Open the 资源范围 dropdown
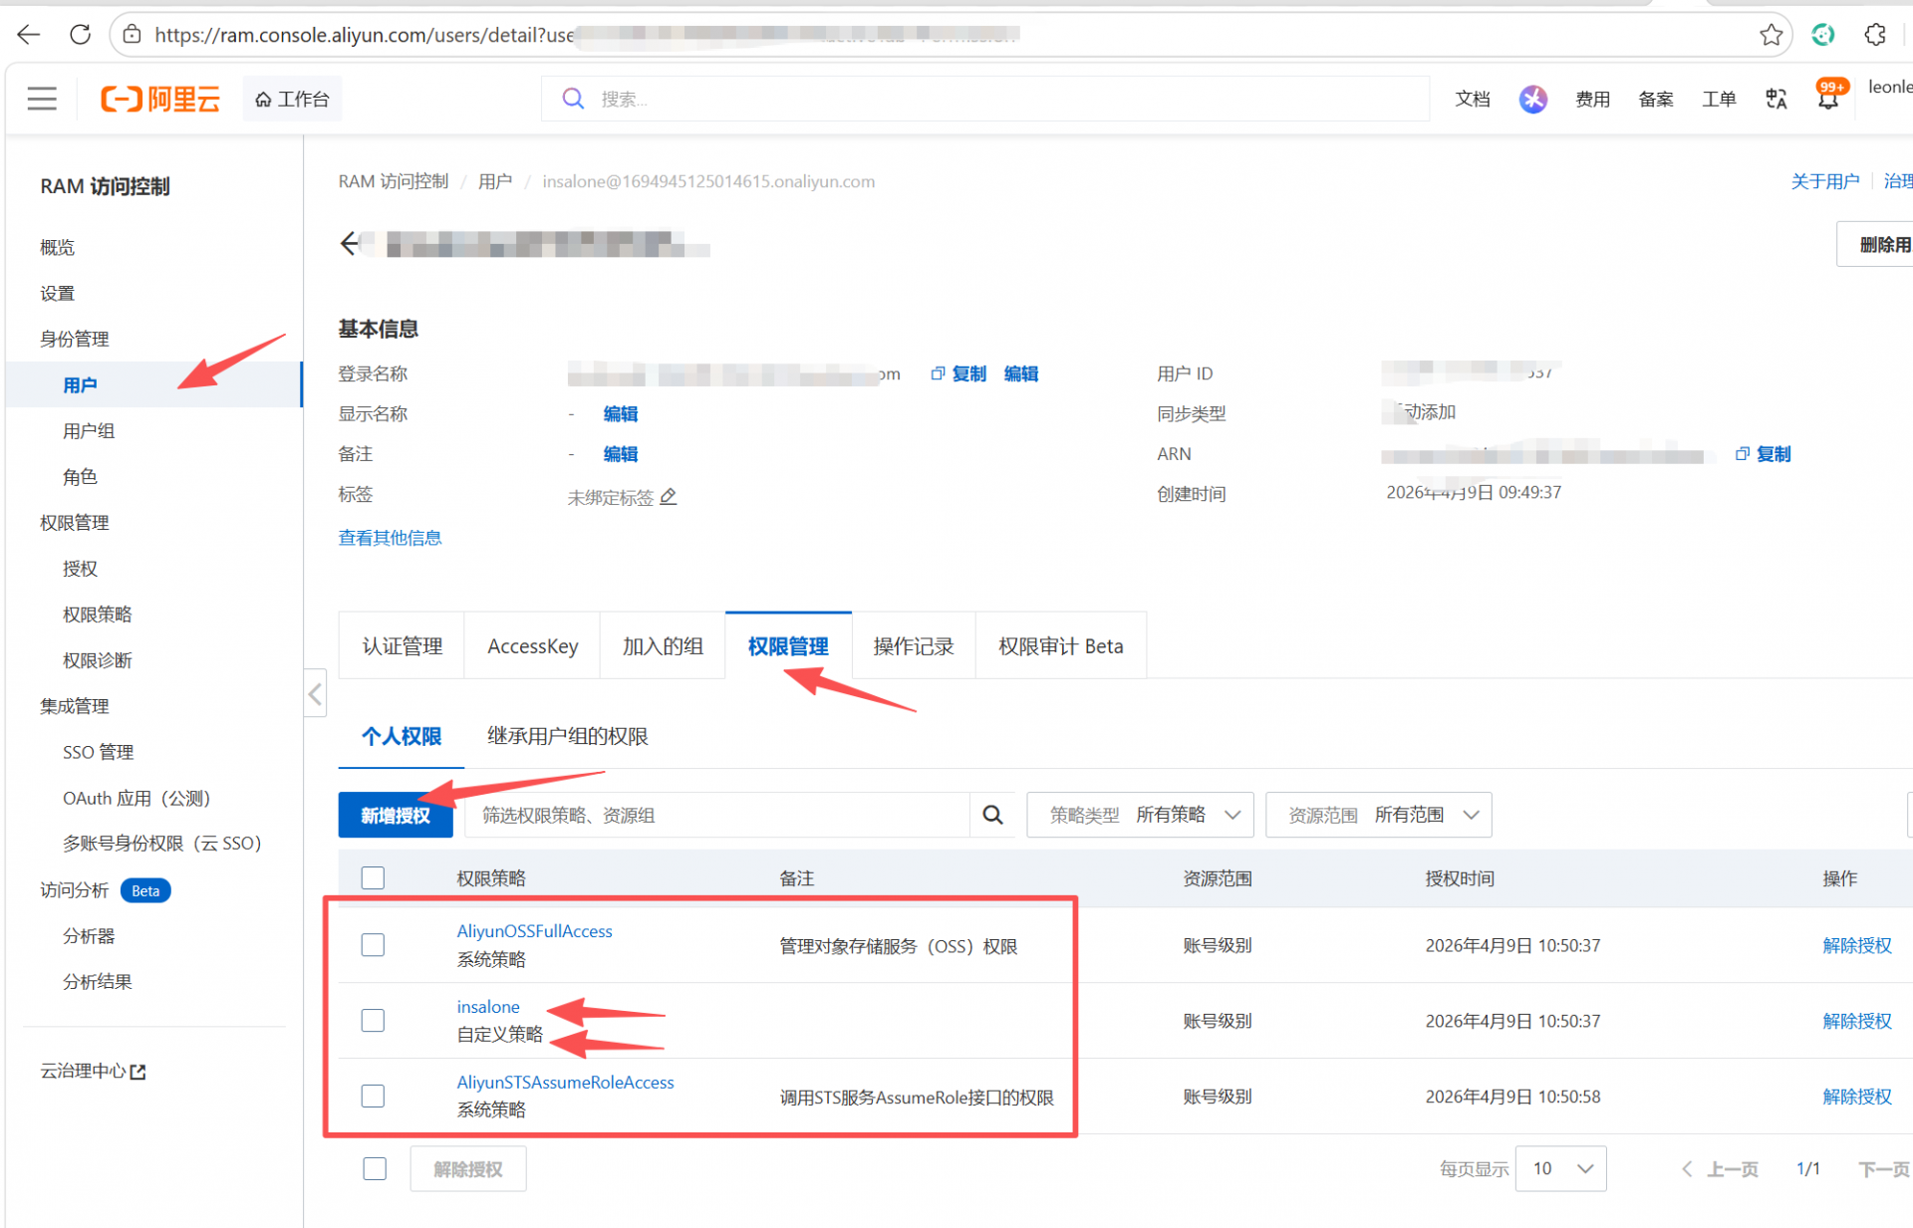 (1378, 815)
